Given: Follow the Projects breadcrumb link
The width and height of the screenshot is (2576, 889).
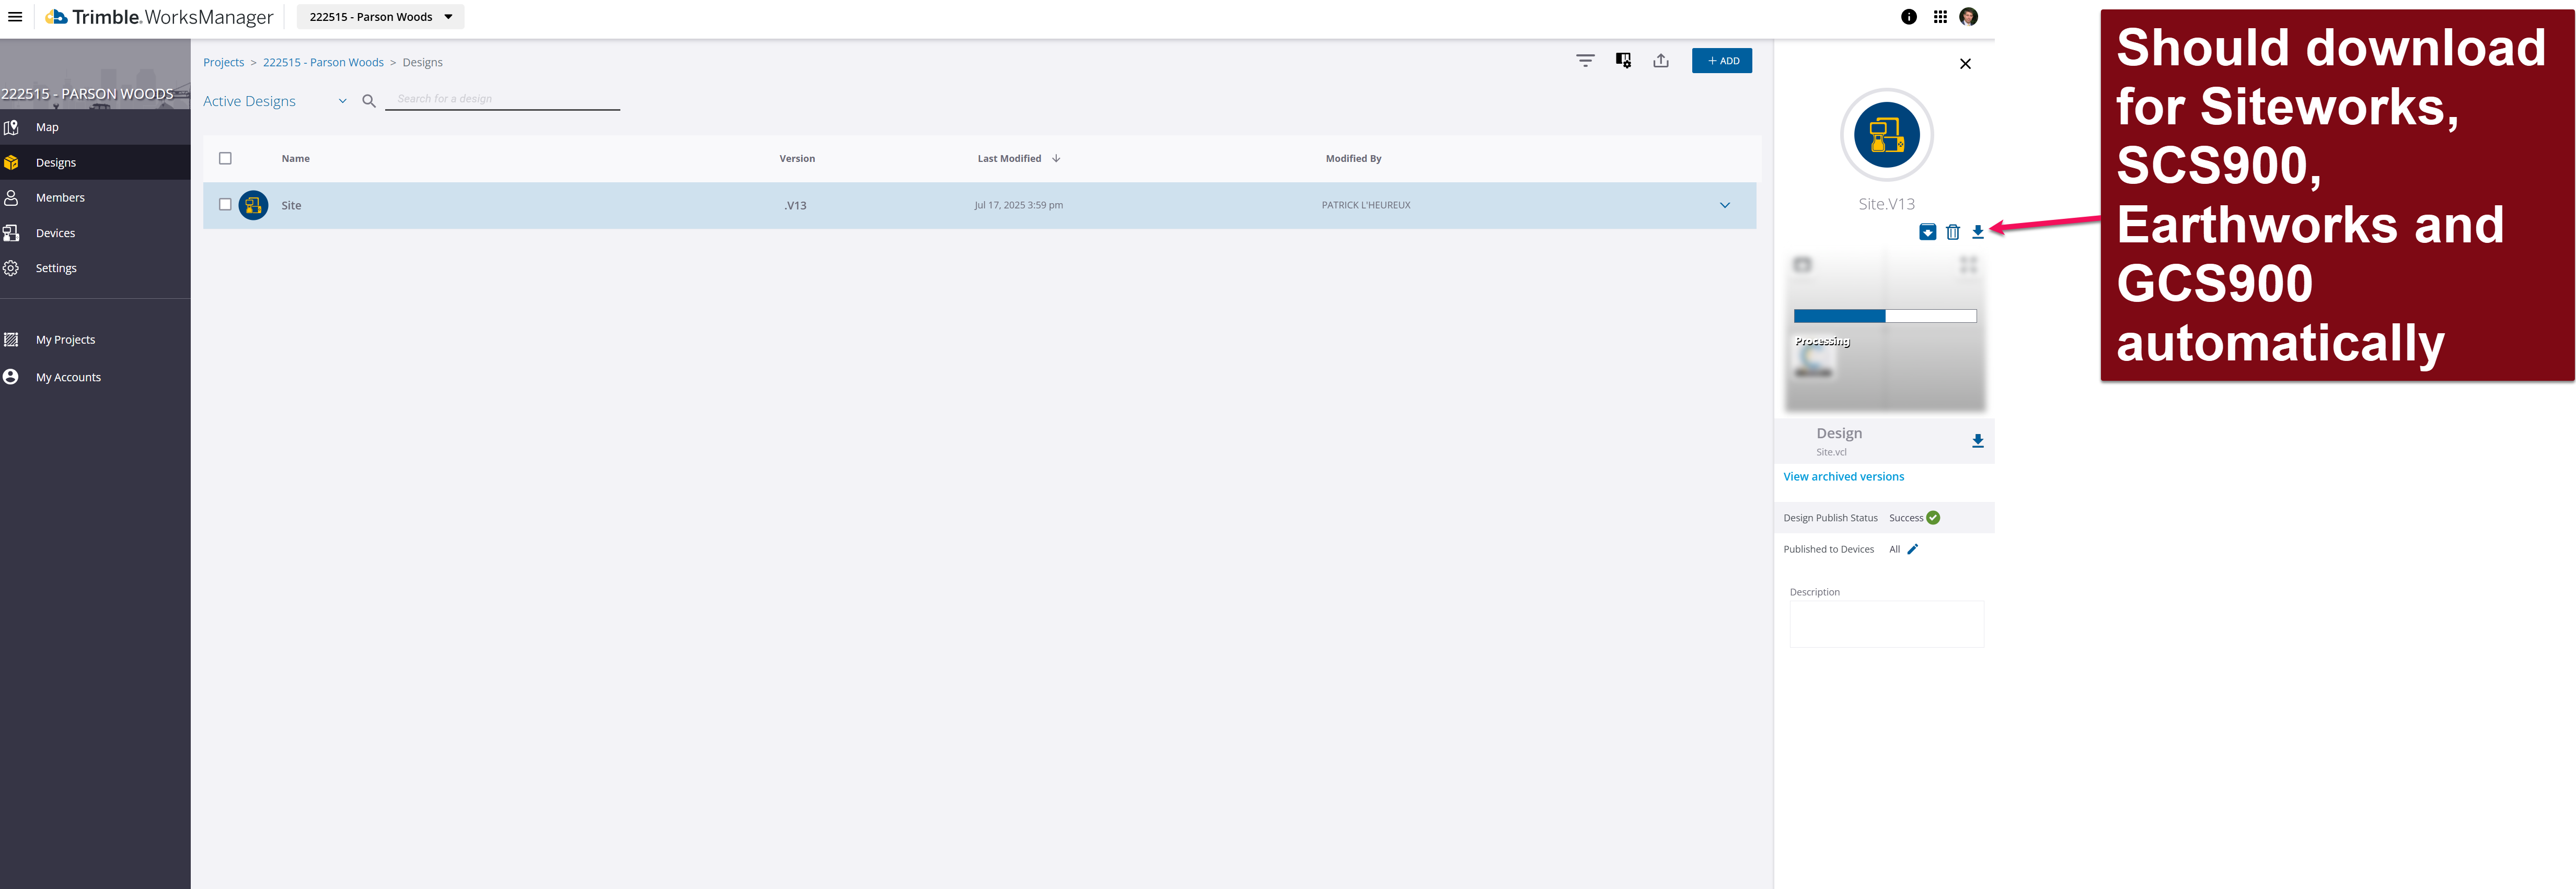Looking at the screenshot, I should [223, 63].
